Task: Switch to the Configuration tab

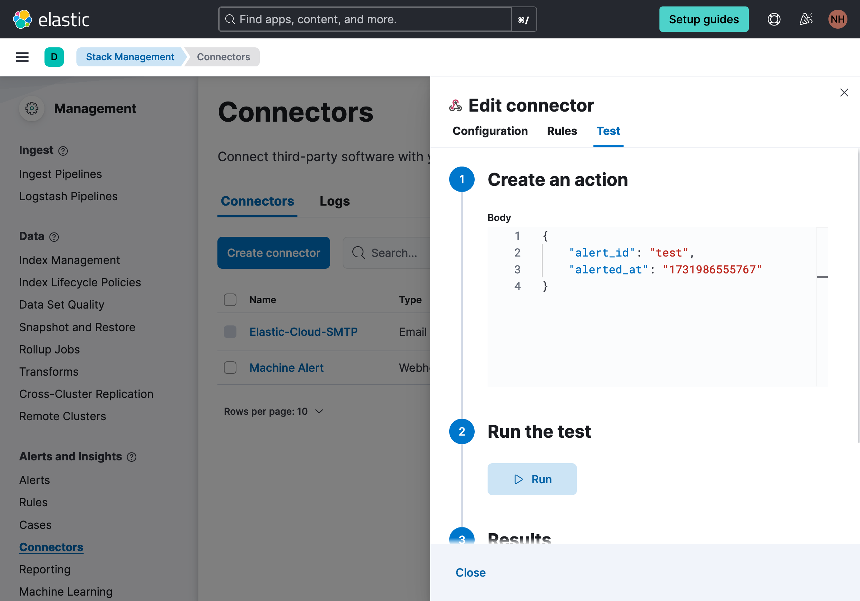Action: 490,131
